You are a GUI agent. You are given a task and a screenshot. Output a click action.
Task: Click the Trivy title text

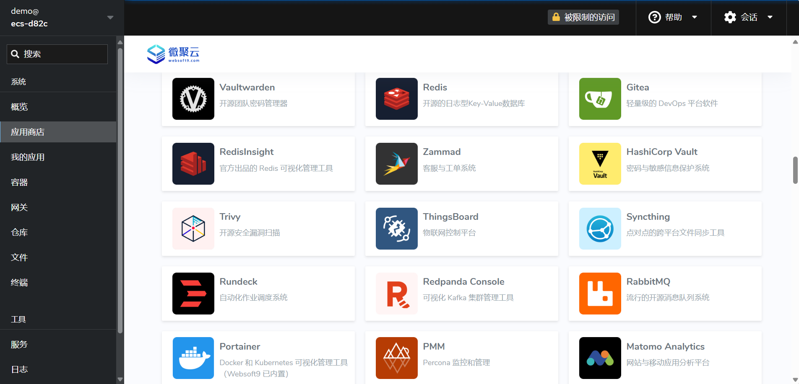(x=230, y=217)
